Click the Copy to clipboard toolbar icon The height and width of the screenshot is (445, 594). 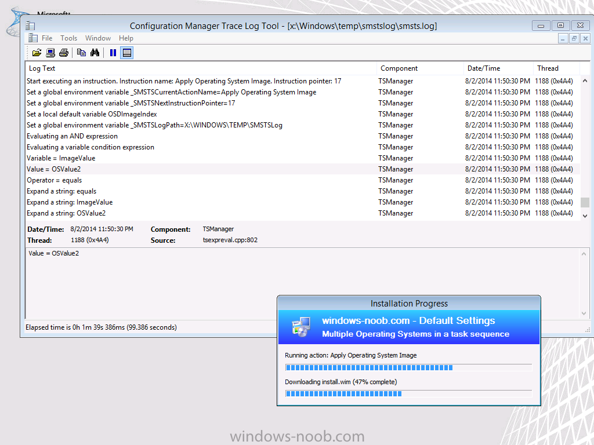pyautogui.click(x=81, y=53)
